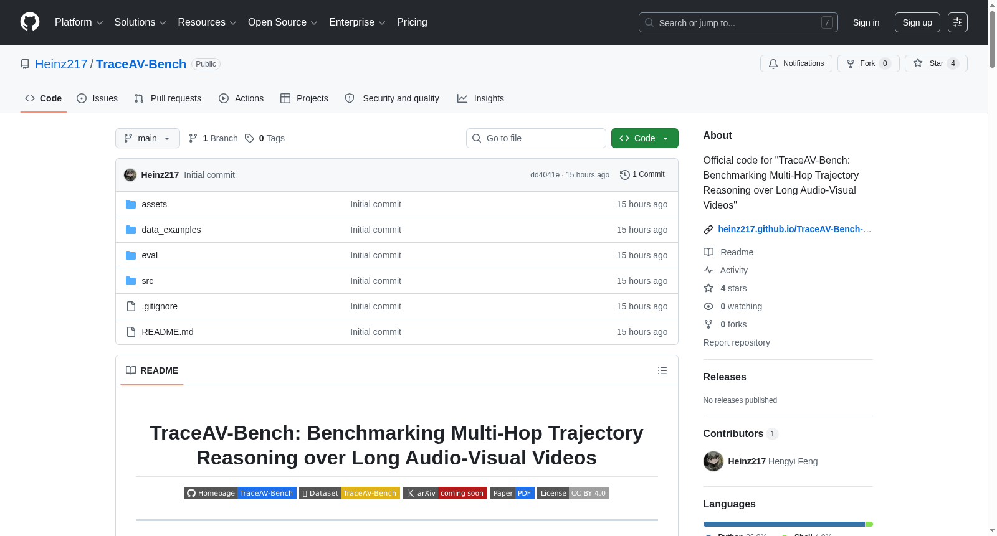
Task: Click the eye icon next to watching
Action: 708,306
